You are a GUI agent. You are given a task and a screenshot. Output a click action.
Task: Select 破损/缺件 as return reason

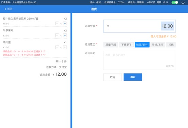[x=142, y=45]
